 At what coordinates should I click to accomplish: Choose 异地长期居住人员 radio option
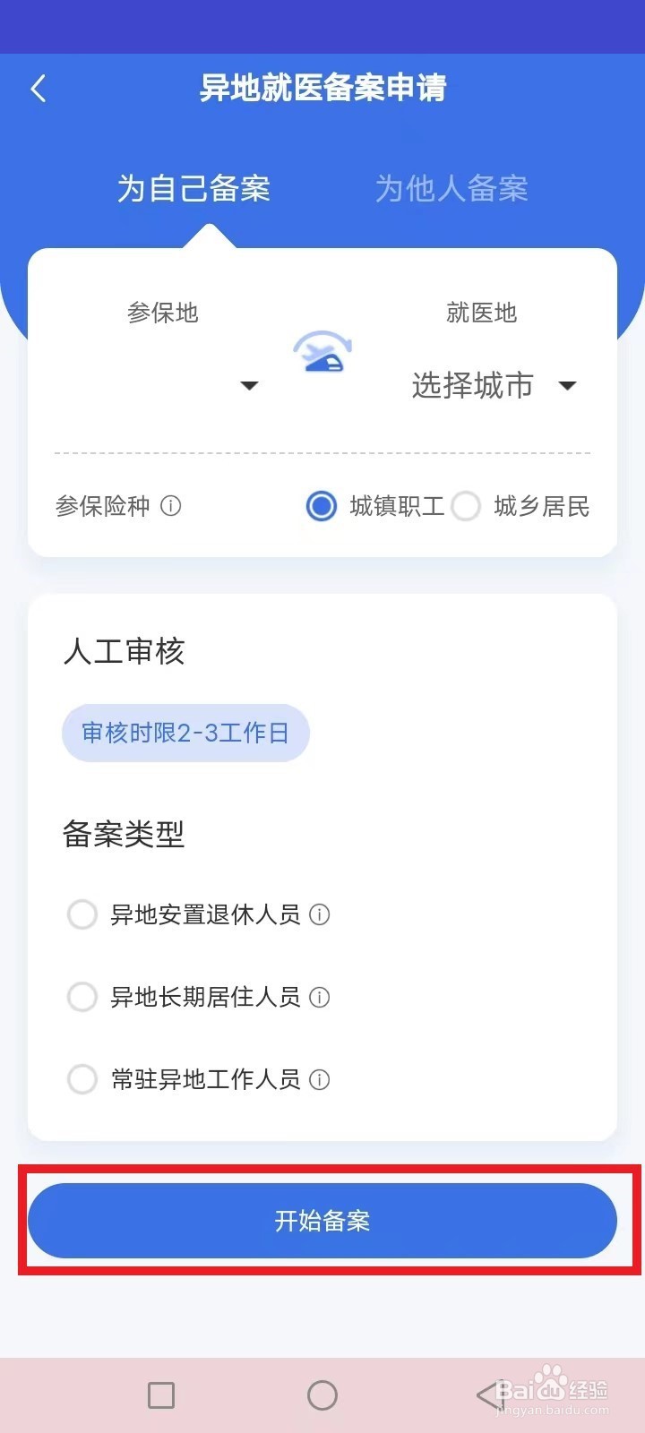click(82, 997)
